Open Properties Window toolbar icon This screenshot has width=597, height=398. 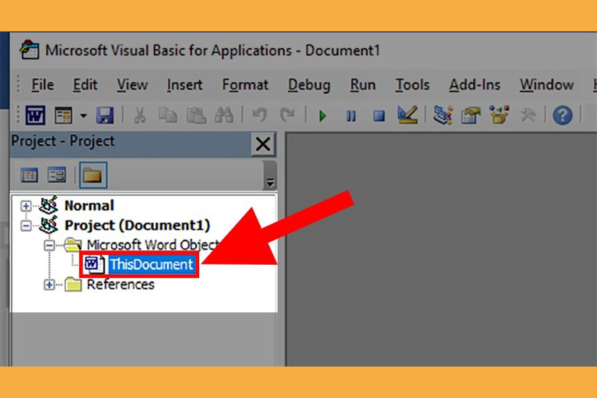(471, 115)
